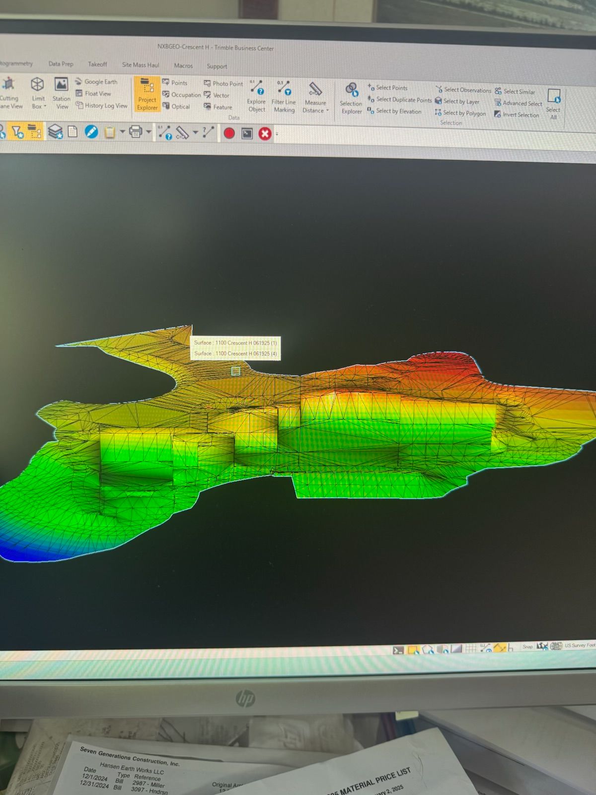Switch to the Takeoff ribbon tab
The width and height of the screenshot is (596, 795).
pyautogui.click(x=97, y=64)
